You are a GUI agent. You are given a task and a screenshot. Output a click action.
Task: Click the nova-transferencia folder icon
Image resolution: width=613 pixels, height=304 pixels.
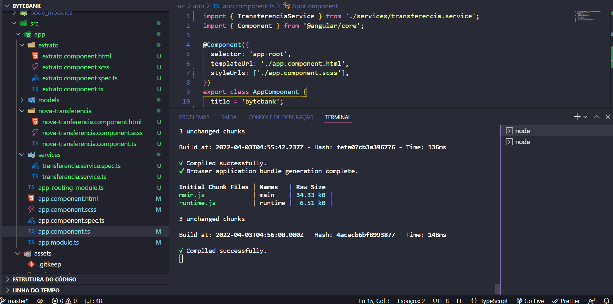31,111
